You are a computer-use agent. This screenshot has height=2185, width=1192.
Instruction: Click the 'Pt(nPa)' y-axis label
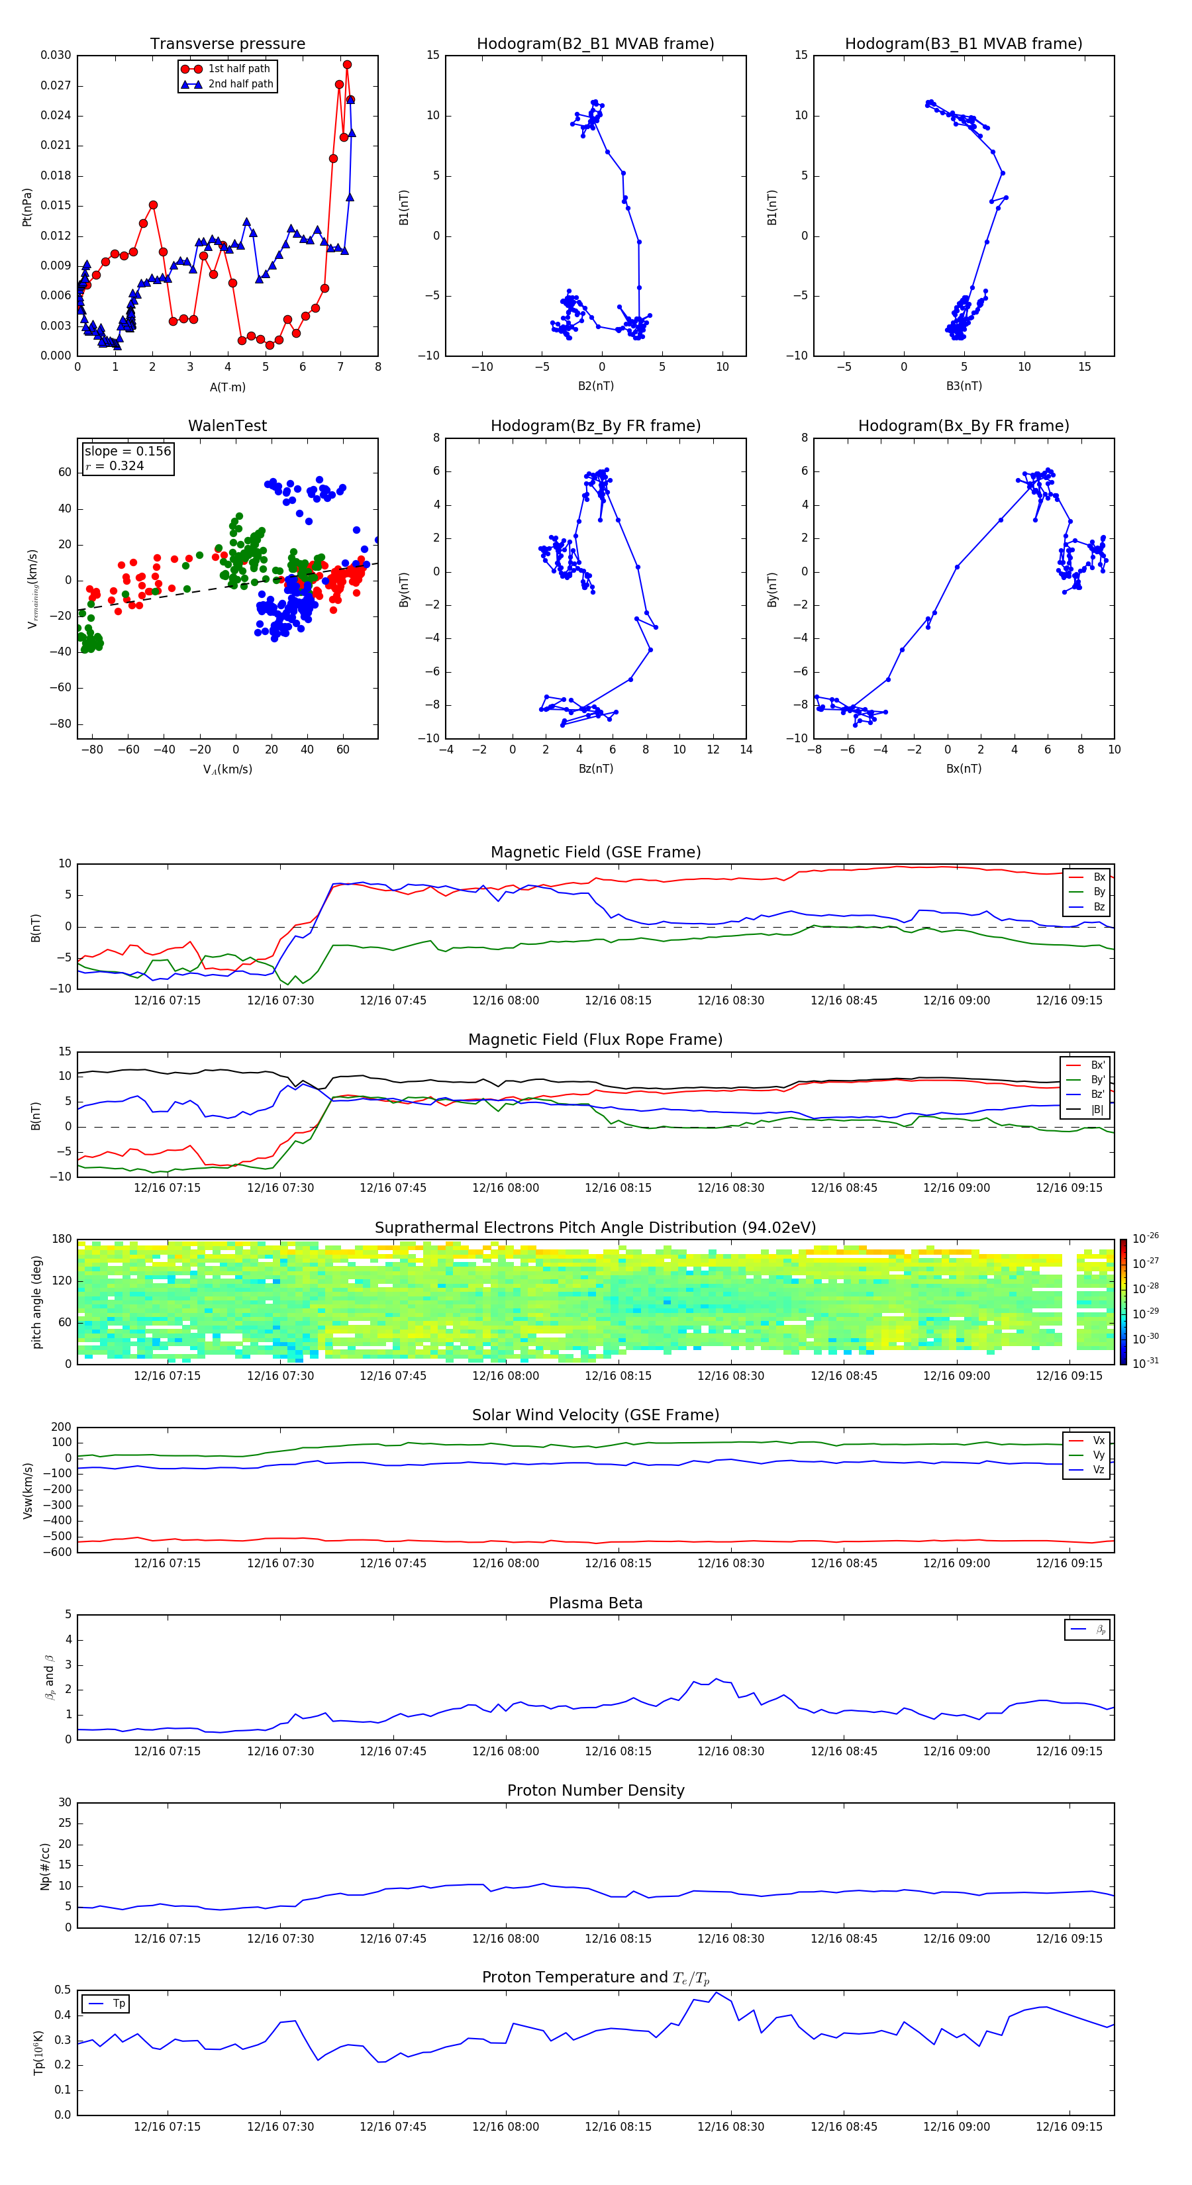click(27, 207)
